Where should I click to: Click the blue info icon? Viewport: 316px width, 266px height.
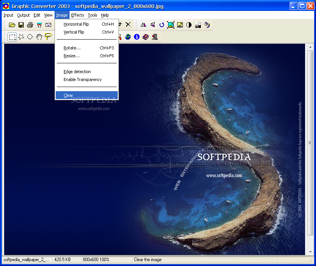[137, 37]
